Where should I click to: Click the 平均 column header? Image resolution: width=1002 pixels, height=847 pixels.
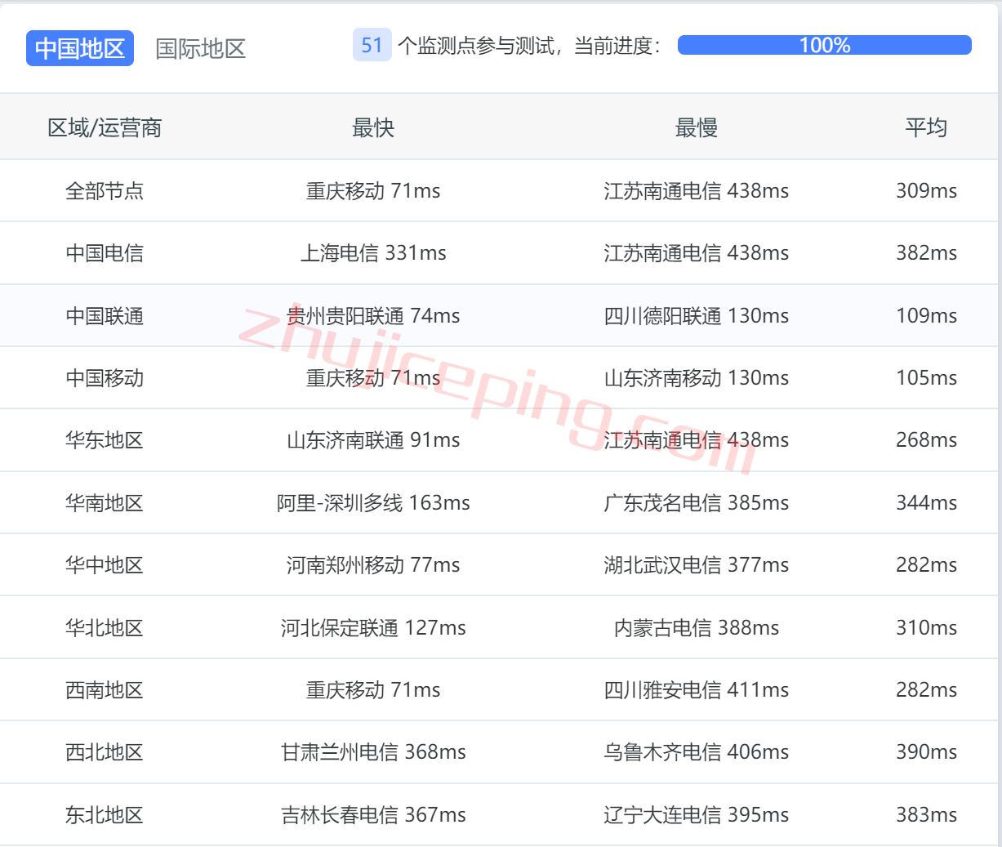coord(926,127)
